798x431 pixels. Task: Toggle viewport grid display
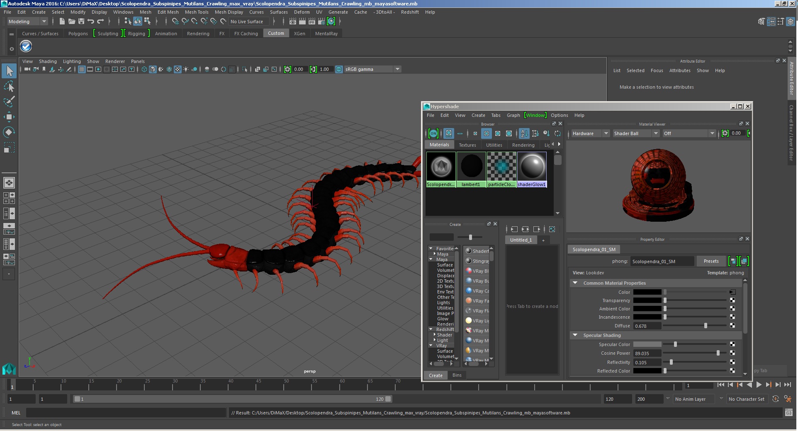click(82, 69)
